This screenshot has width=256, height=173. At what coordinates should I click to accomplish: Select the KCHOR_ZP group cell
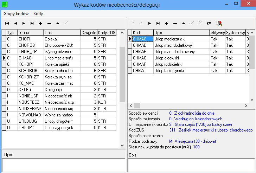coord(31,77)
